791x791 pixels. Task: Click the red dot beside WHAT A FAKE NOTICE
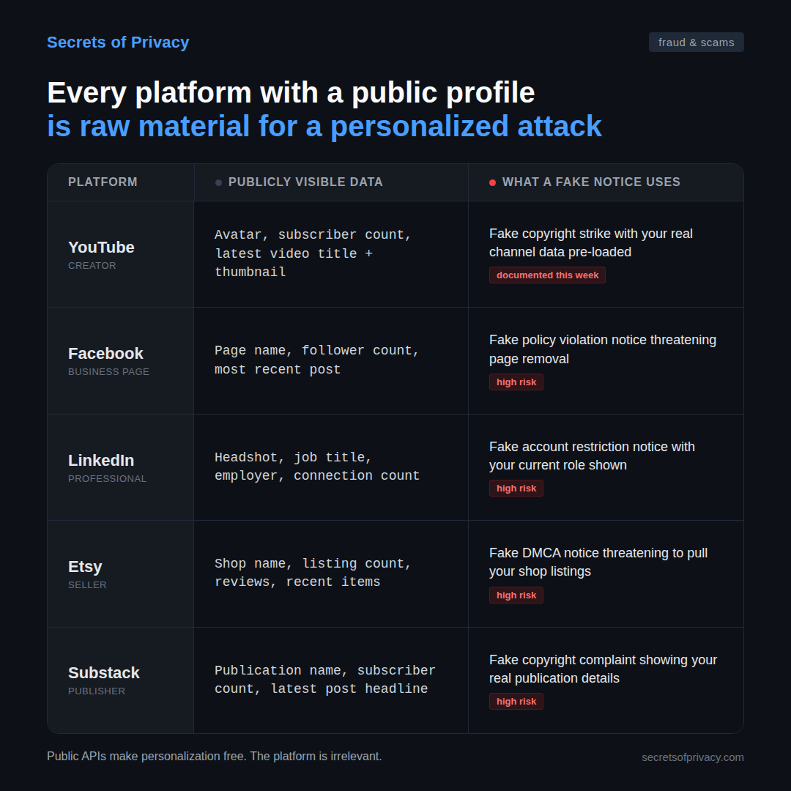click(492, 182)
